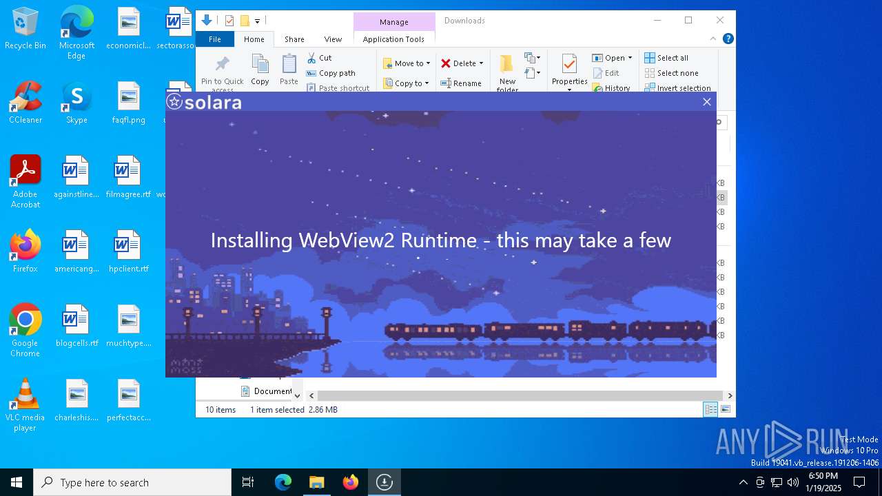Screen dimensions: 882x496
Task: Open Adobe Acrobat desktop shortcut
Action: pos(25,182)
